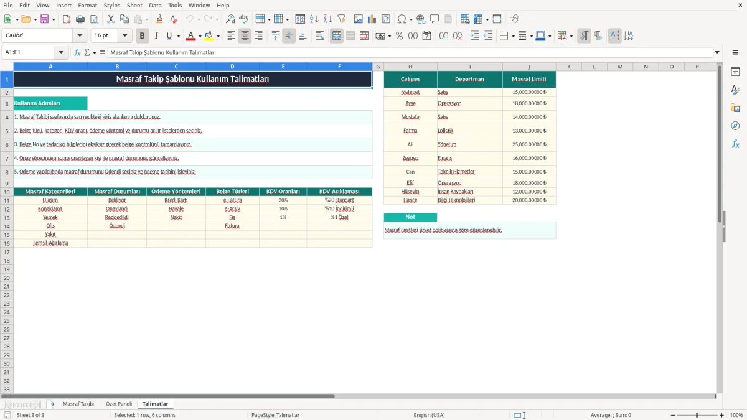Viewport: 747px width, 420px height.
Task: Click Clear Direct Formatting icon
Action: click(x=173, y=19)
